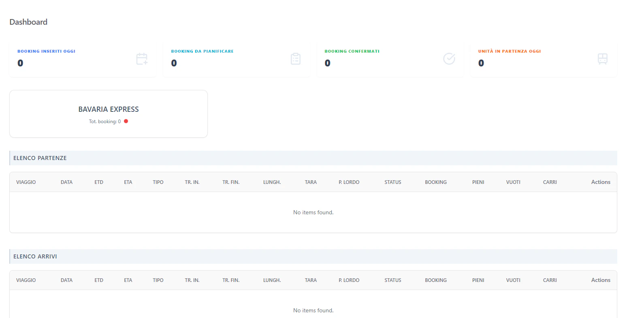Sort Elenco Partenze by the DATA column
The height and width of the screenshot is (318, 629).
pyautogui.click(x=66, y=182)
